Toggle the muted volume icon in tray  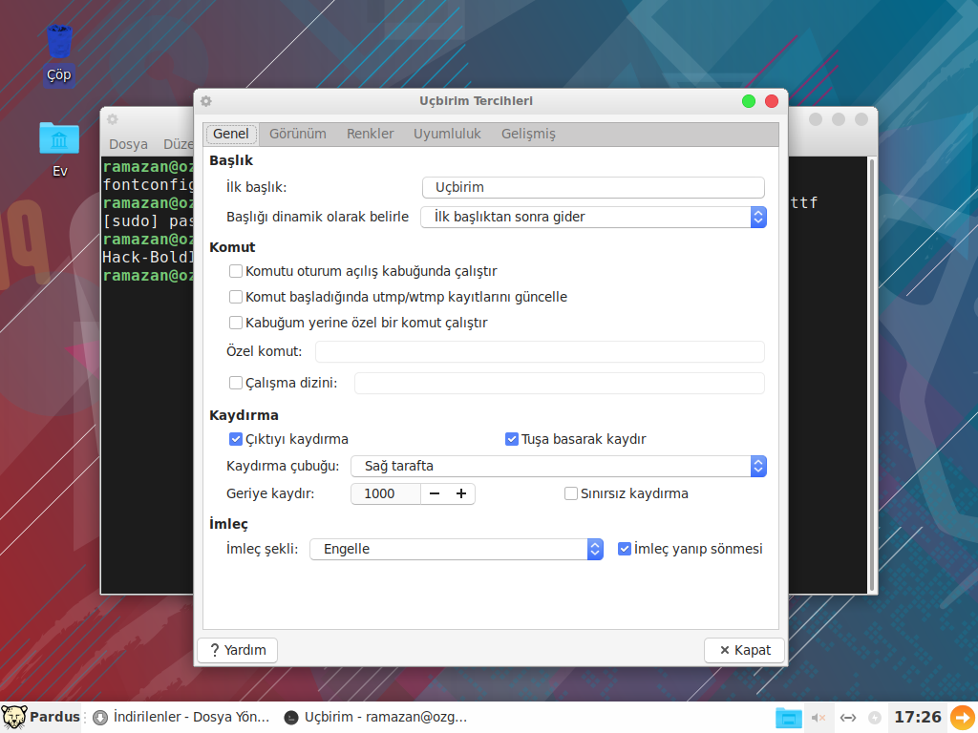(819, 718)
